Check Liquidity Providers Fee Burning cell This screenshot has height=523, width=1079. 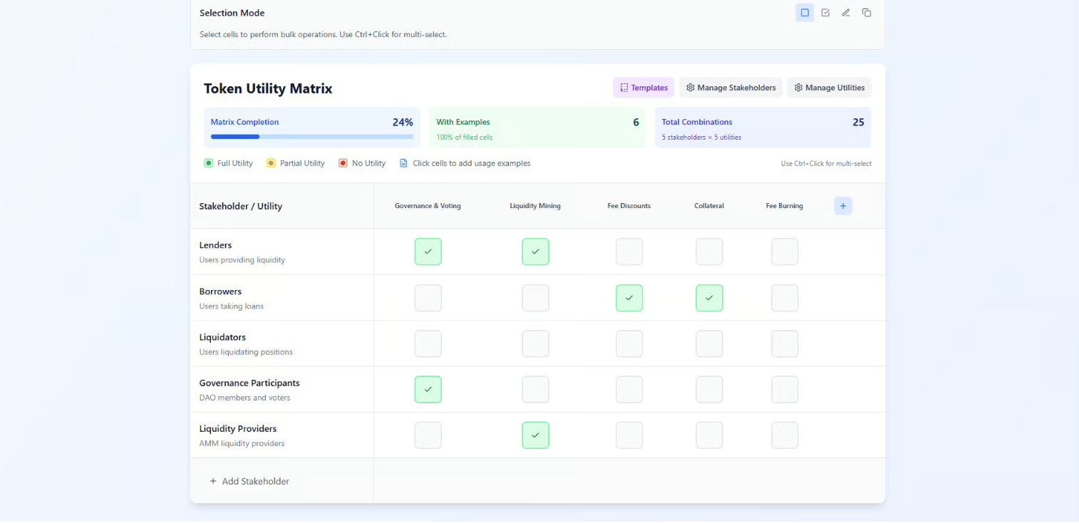coord(785,435)
